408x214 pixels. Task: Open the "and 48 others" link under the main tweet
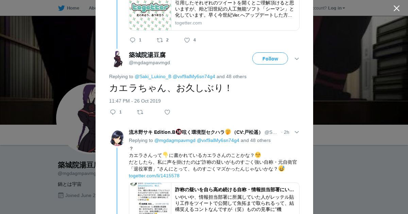coord(232,76)
